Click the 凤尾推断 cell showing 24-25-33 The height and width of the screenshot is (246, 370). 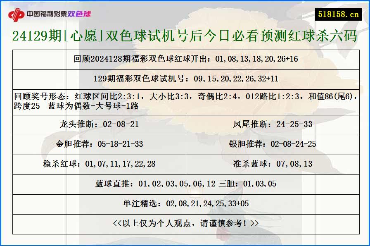[x=273, y=124]
